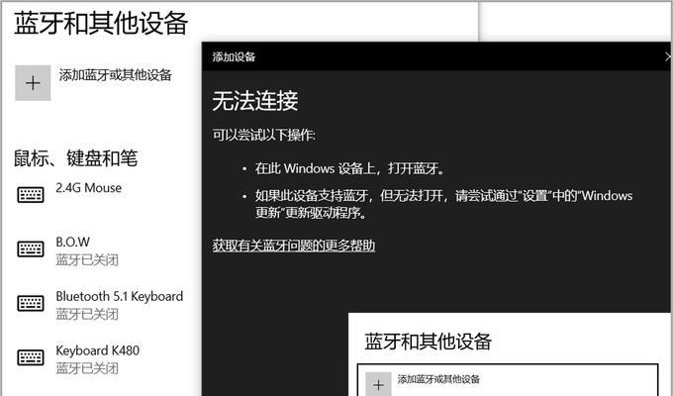The height and width of the screenshot is (396, 673).
Task: Click the '添加蓝牙或其他设备' label in the main settings page
Action: pyautogui.click(x=116, y=75)
